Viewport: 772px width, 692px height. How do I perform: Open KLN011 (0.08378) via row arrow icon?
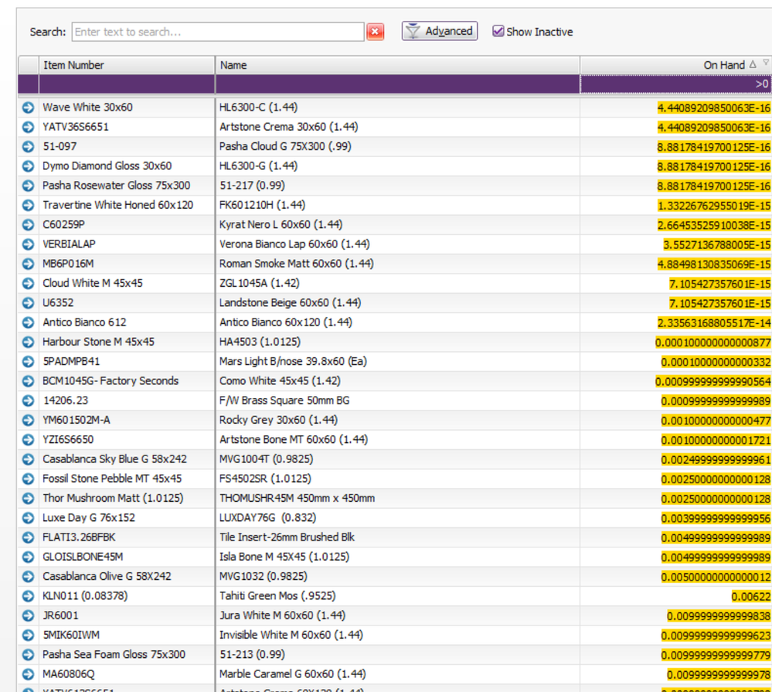29,596
